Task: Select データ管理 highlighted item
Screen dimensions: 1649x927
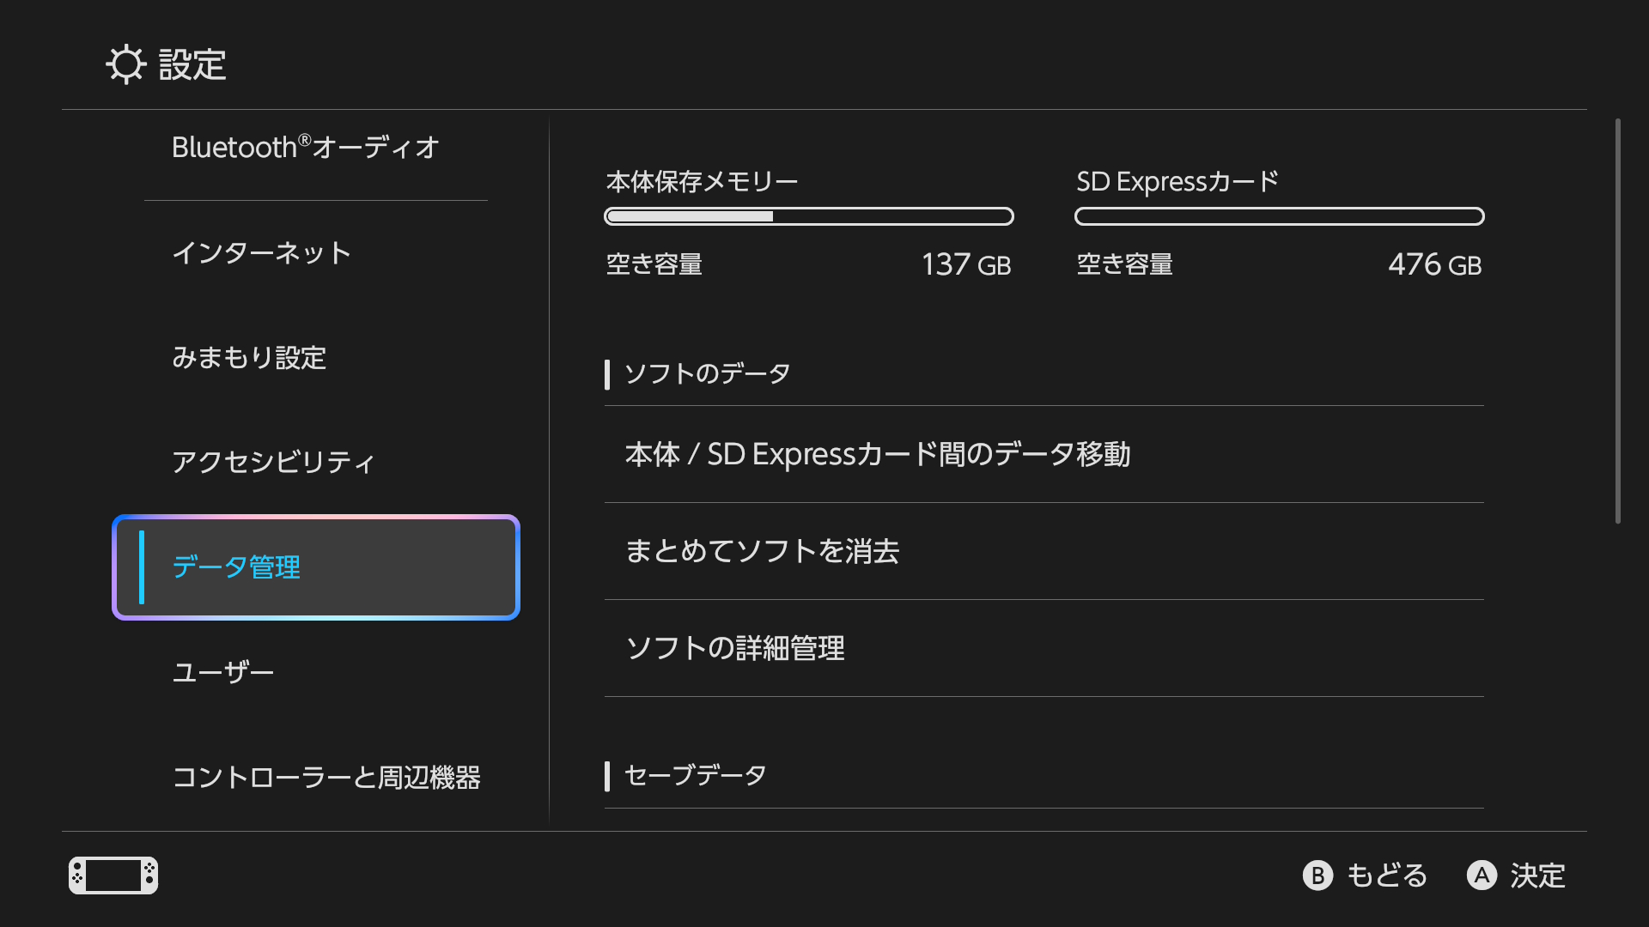Action: (316, 567)
